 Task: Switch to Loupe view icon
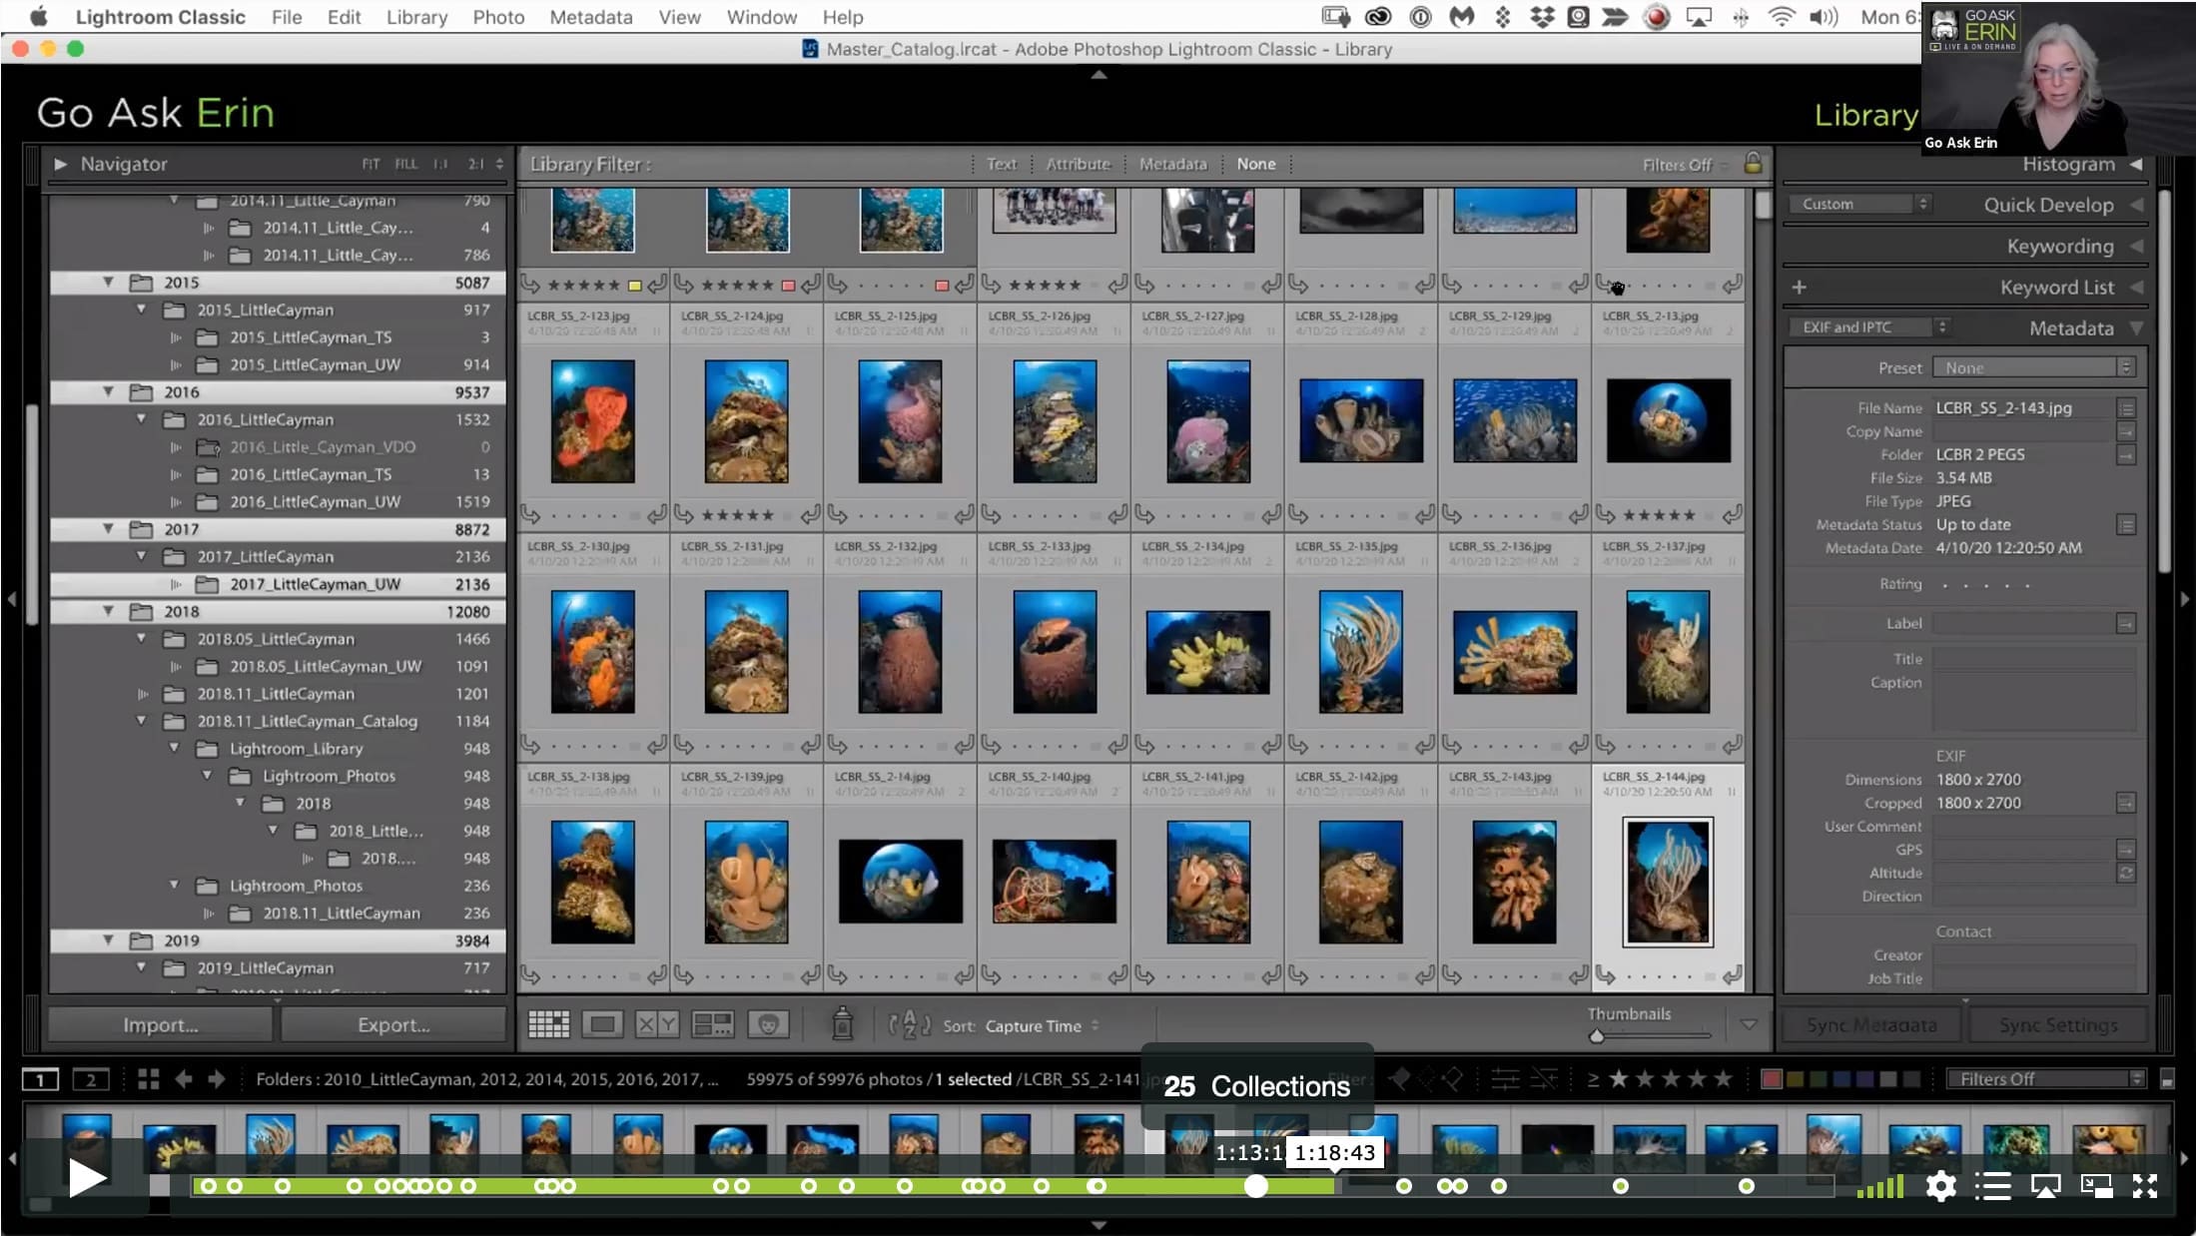(x=602, y=1024)
